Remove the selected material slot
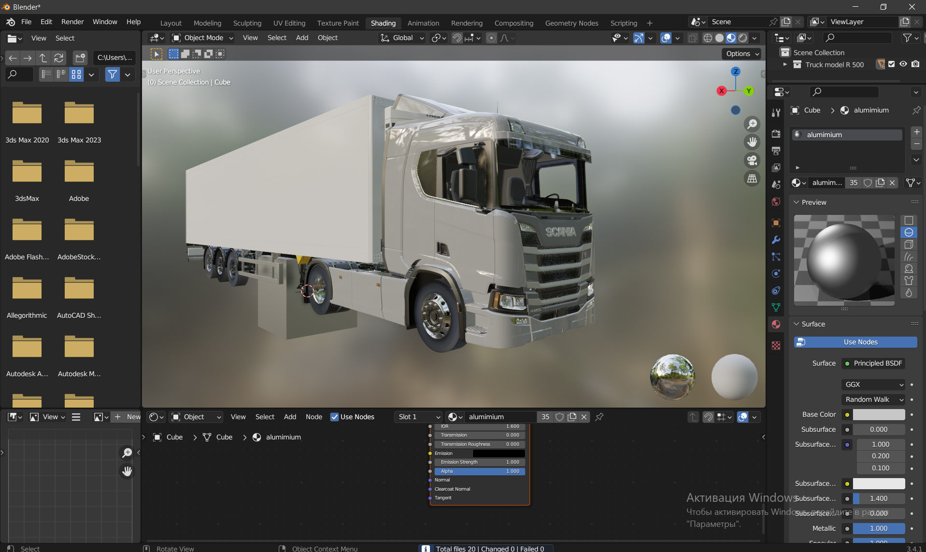This screenshot has height=552, width=926. (x=916, y=144)
